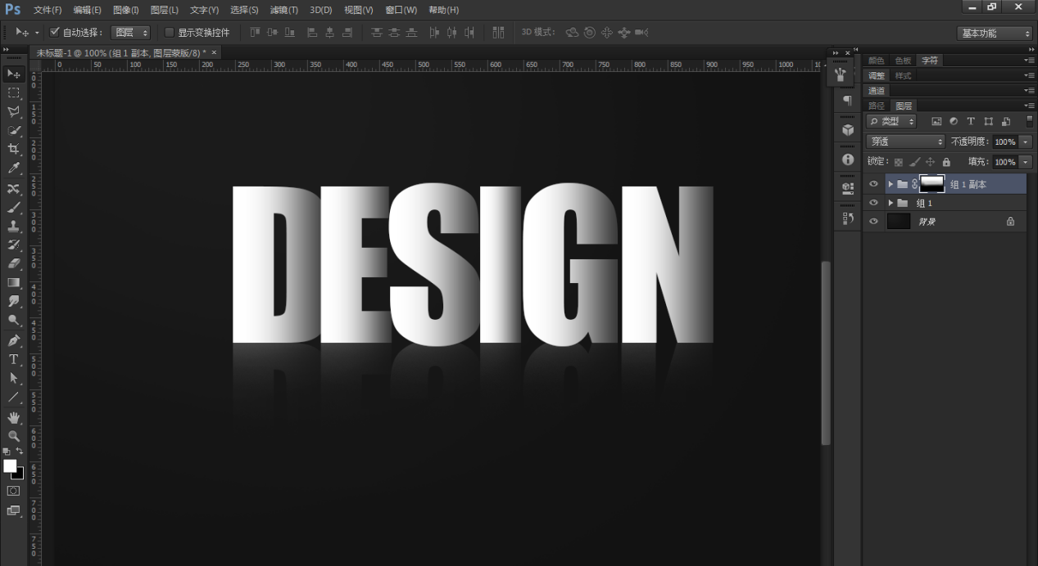Open the History panel icon
The height and width of the screenshot is (566, 1038).
[848, 218]
